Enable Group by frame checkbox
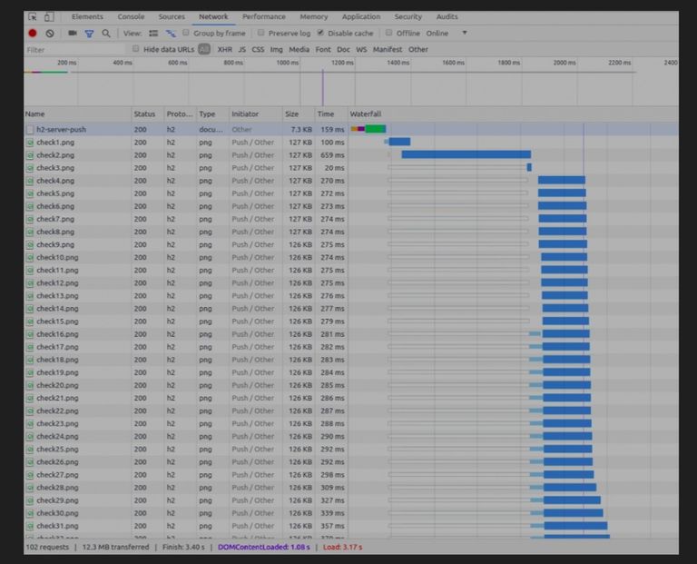697x564 pixels. [186, 33]
